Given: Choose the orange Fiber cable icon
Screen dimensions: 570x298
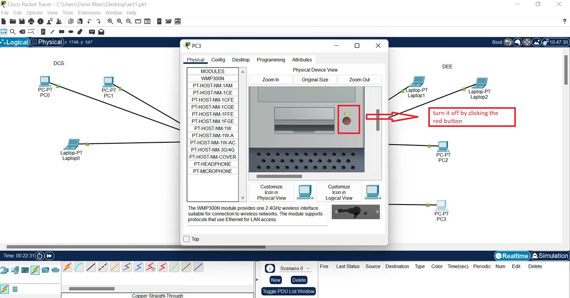Looking at the screenshot, I should [114, 267].
